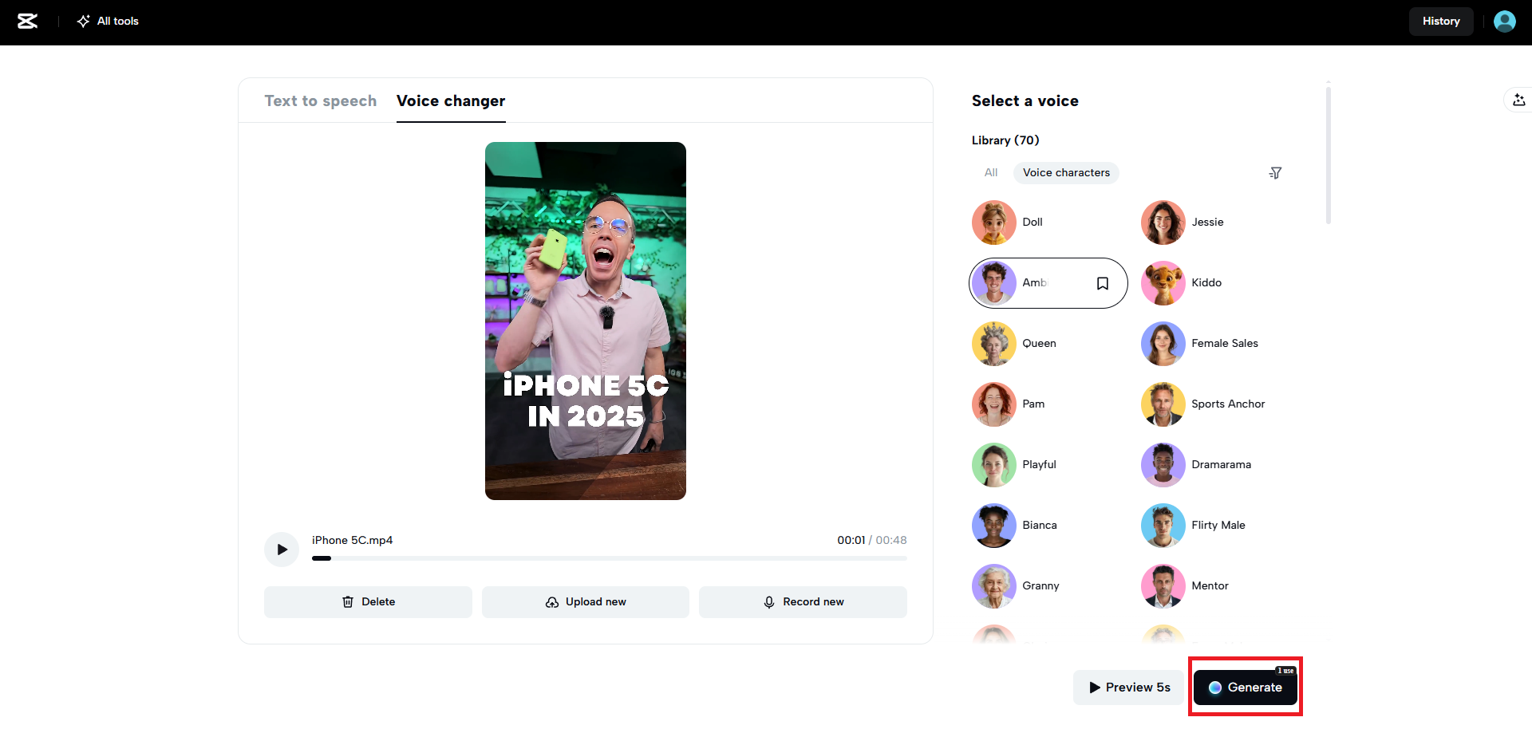Open the voice filter funnel icon
The height and width of the screenshot is (729, 1532).
[1275, 173]
